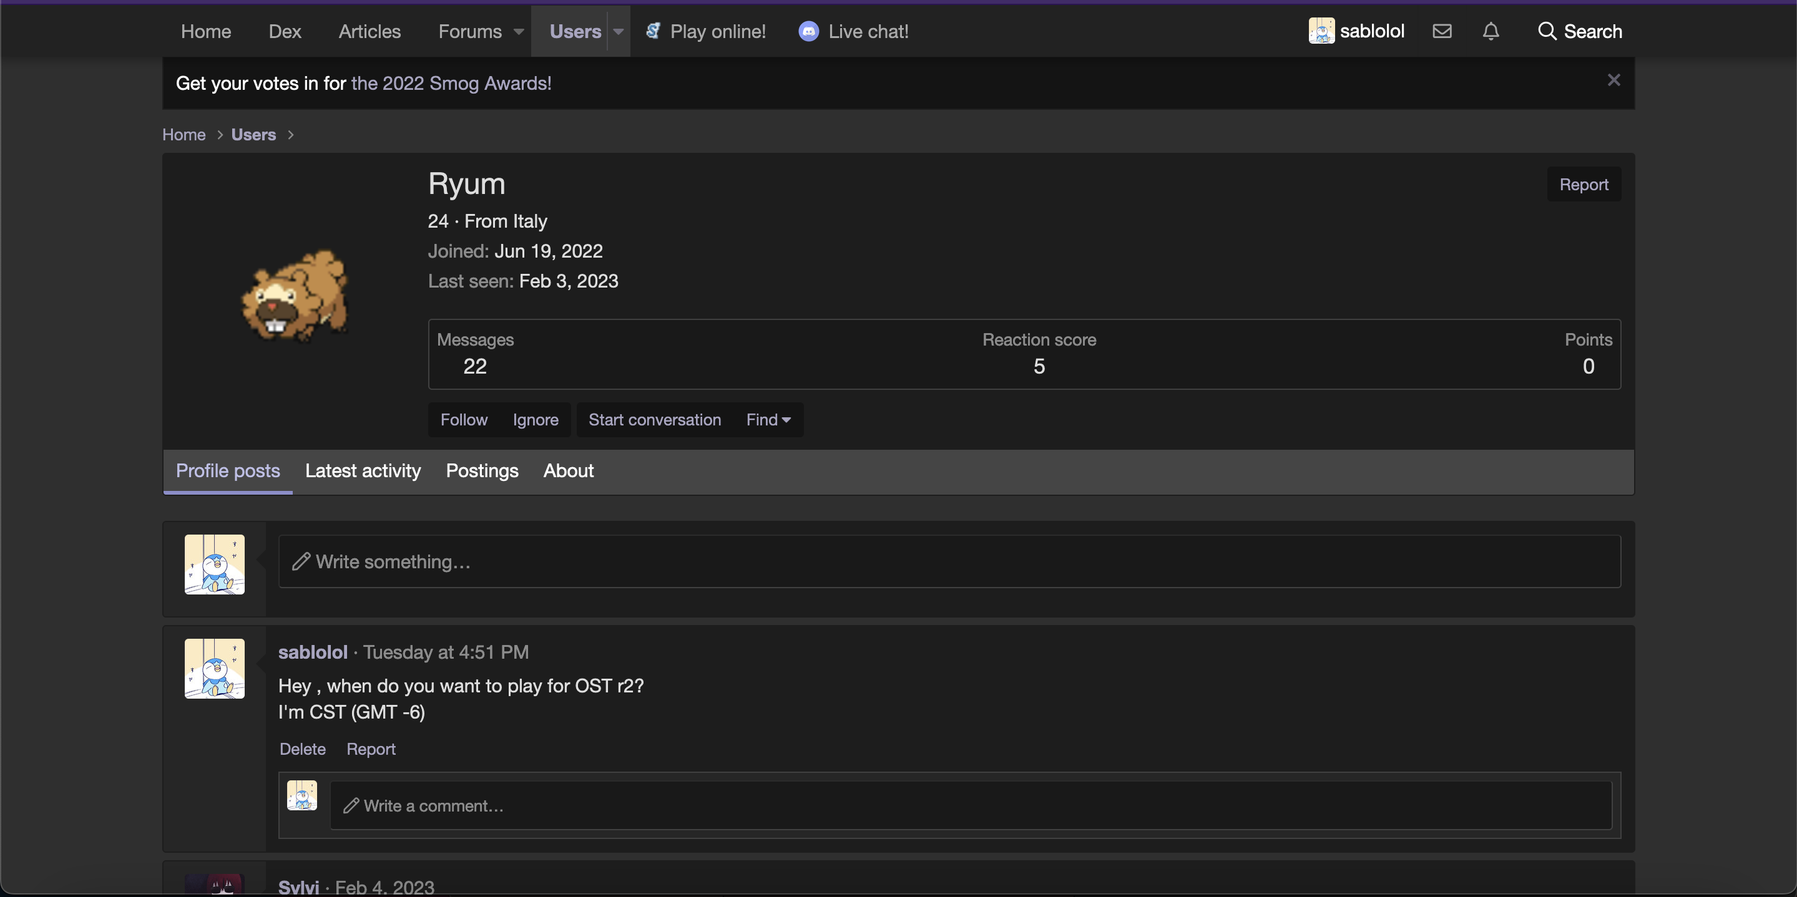This screenshot has width=1797, height=897.
Task: Click small avatar in comment box
Action: [x=302, y=795]
